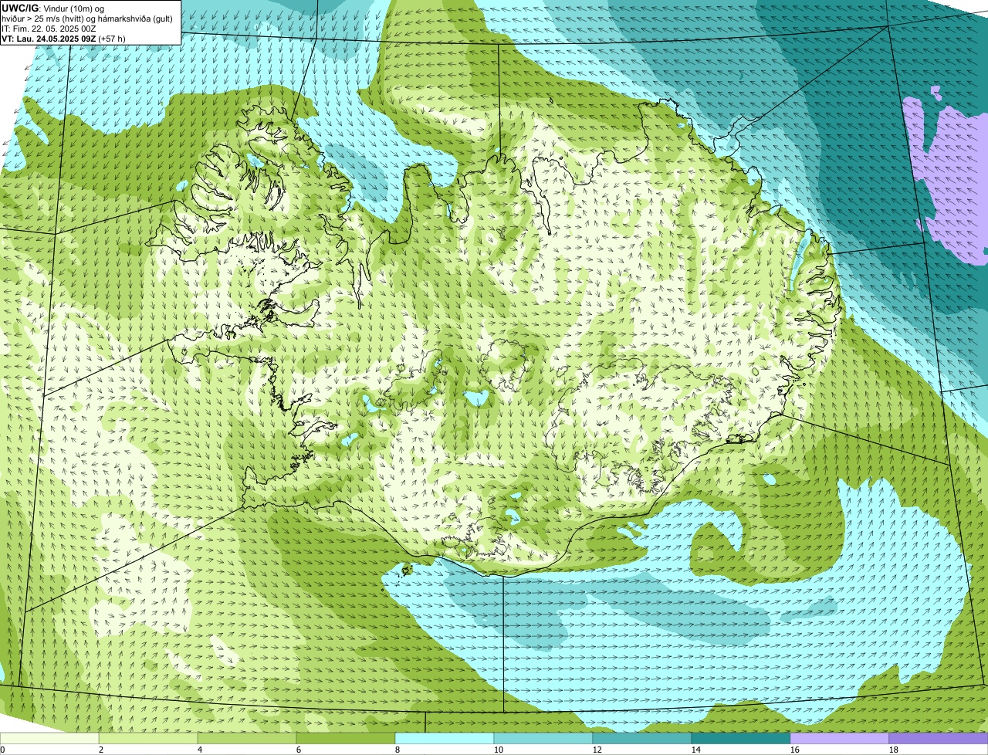This screenshot has width=988, height=755.
Task: Click the 'hviður > 25 m/s (hvítt)' description line
Action: [87, 18]
